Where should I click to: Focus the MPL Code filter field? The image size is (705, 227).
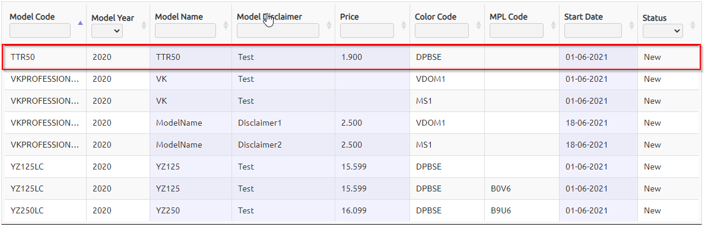(516, 30)
